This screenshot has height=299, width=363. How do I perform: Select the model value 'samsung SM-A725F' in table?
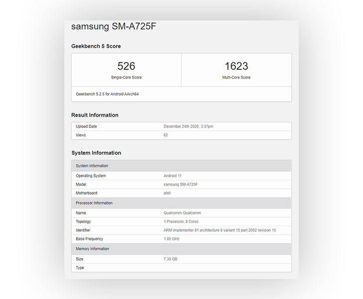tap(181, 184)
